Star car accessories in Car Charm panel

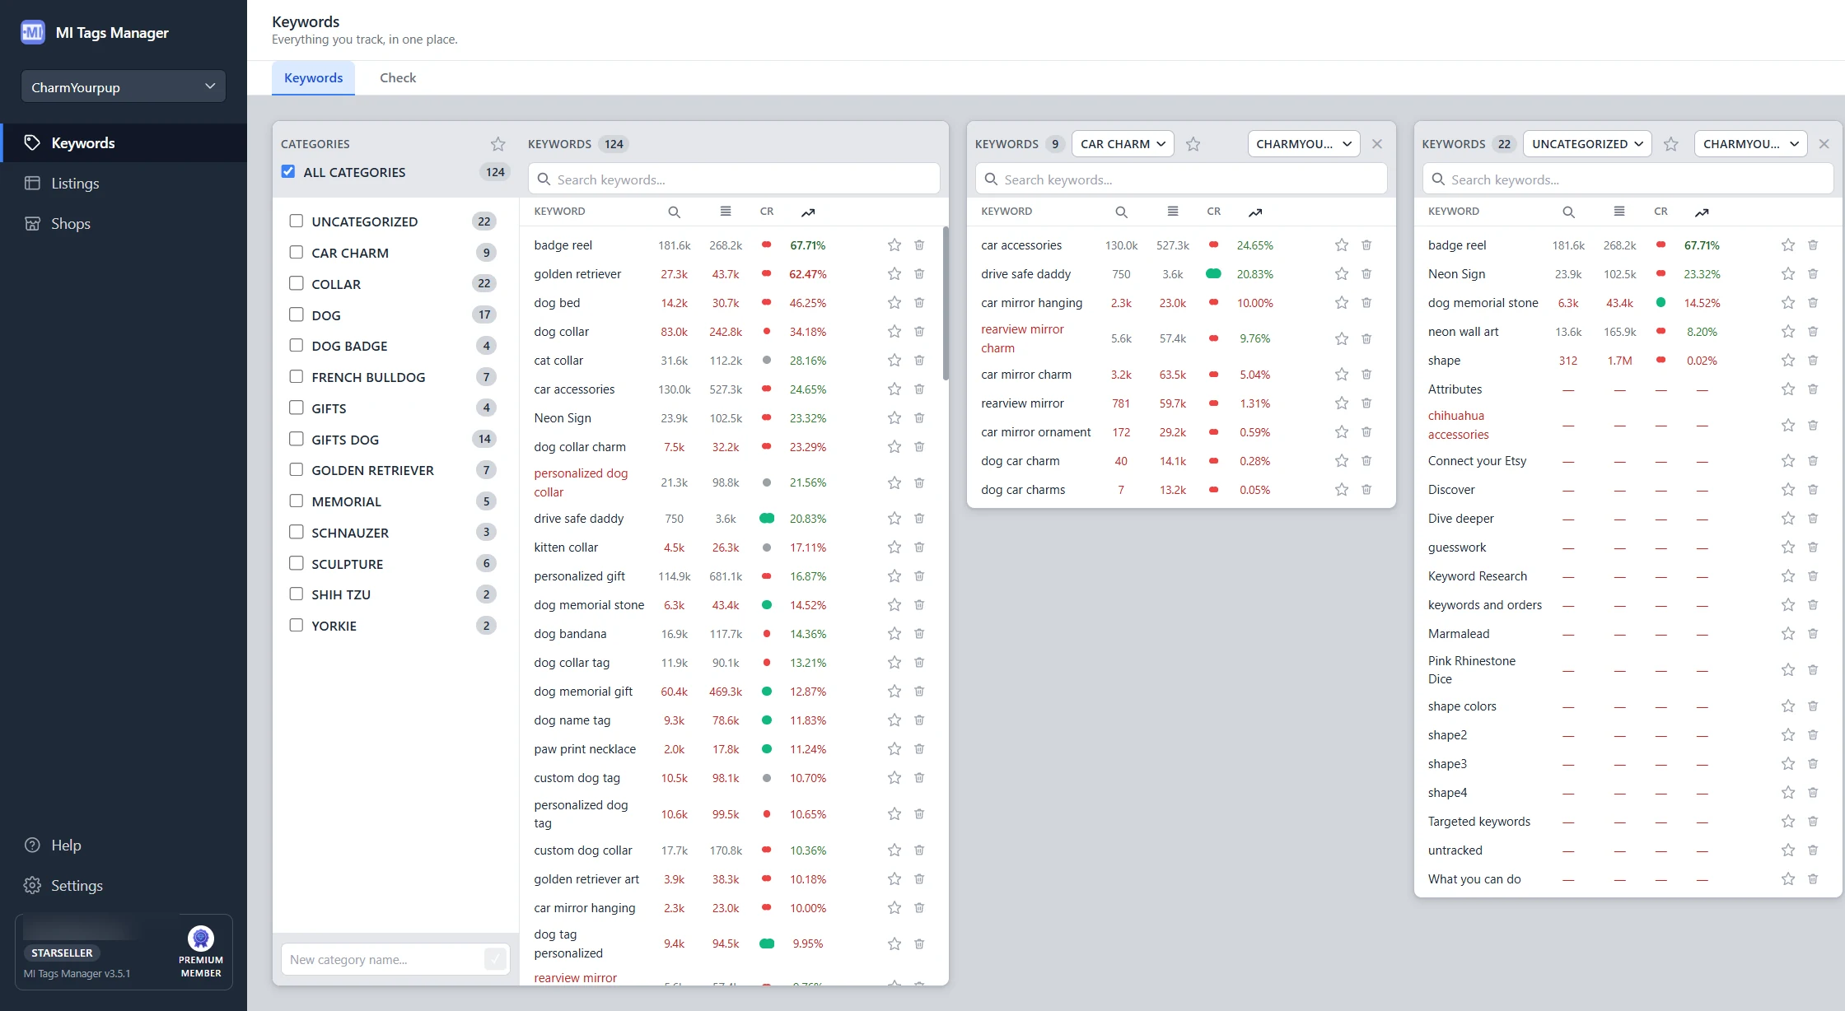1342,245
